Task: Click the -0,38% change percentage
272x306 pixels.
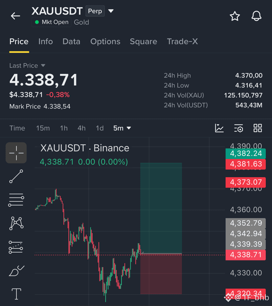Action: coord(58,95)
